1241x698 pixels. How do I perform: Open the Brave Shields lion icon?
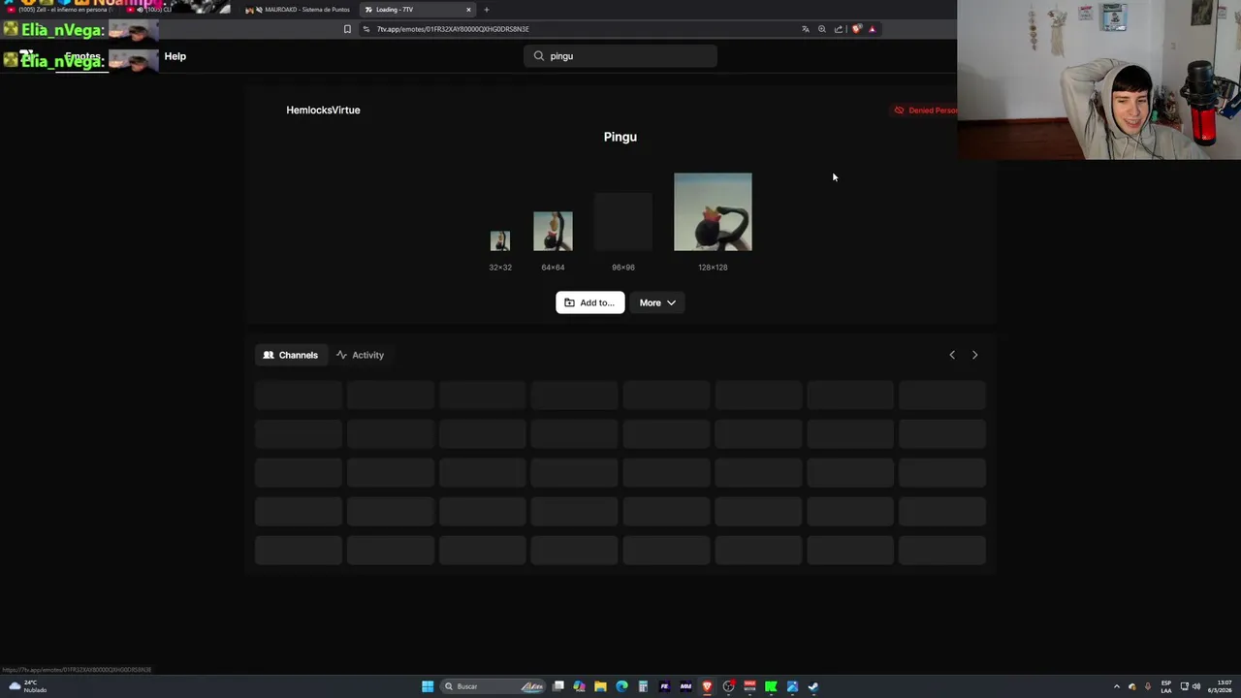coord(856,29)
